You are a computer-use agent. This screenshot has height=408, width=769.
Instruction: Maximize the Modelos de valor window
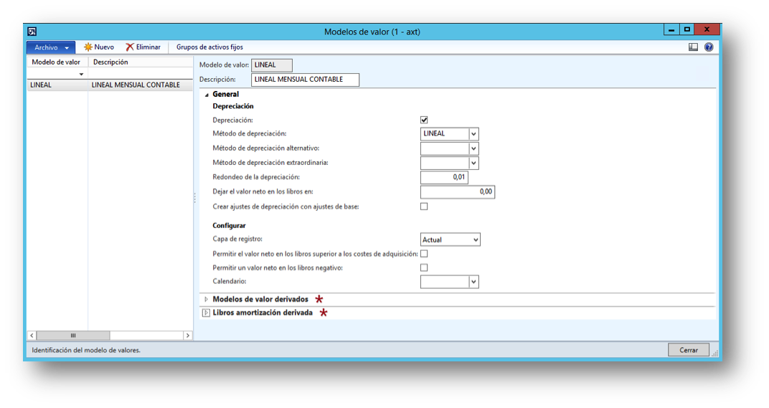[x=687, y=30]
